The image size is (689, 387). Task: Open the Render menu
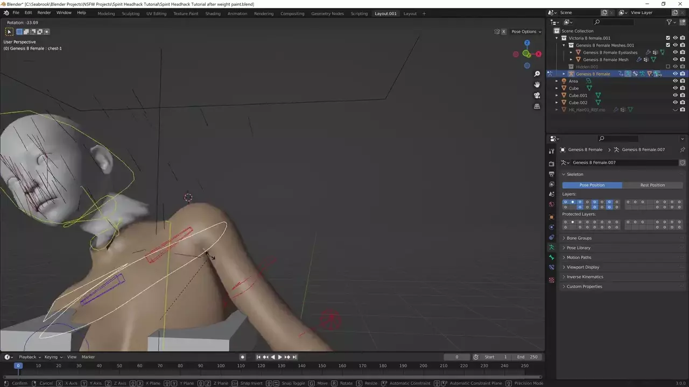[x=44, y=12]
